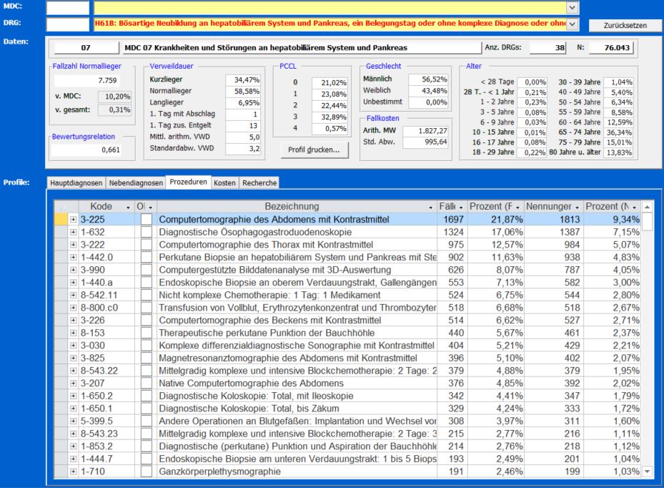Click the Arith. MW value 1.827,27

tap(425, 131)
